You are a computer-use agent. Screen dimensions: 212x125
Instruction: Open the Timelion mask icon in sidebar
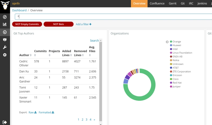click(5, 40)
